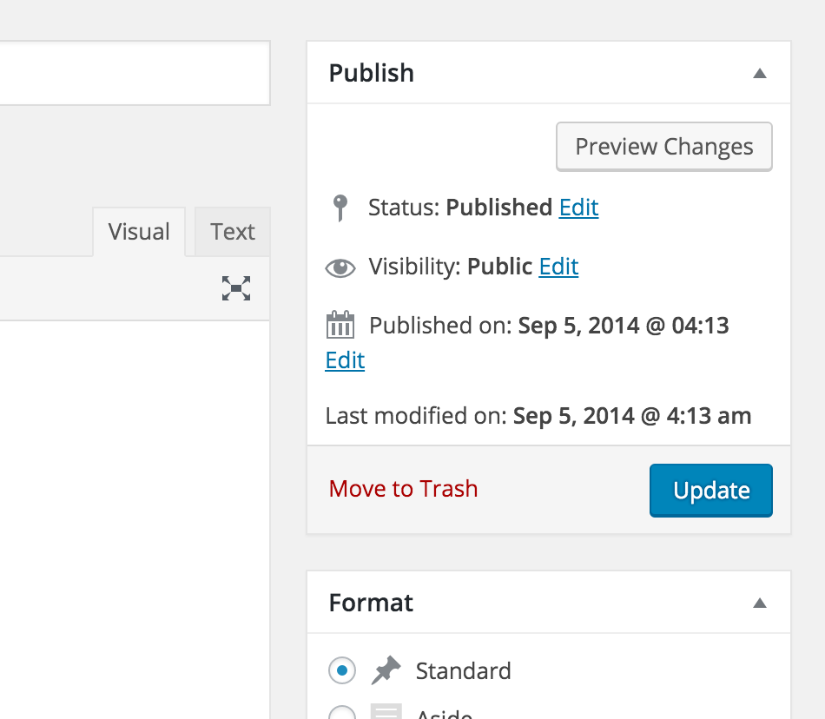Focus the post title field
Image resolution: width=825 pixels, height=719 pixels.
(x=130, y=73)
